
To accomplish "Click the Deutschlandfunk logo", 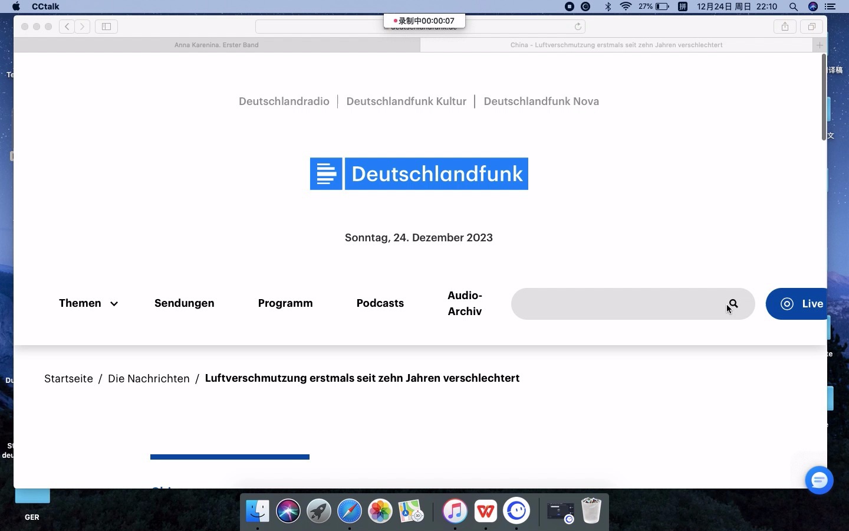I will (419, 173).
